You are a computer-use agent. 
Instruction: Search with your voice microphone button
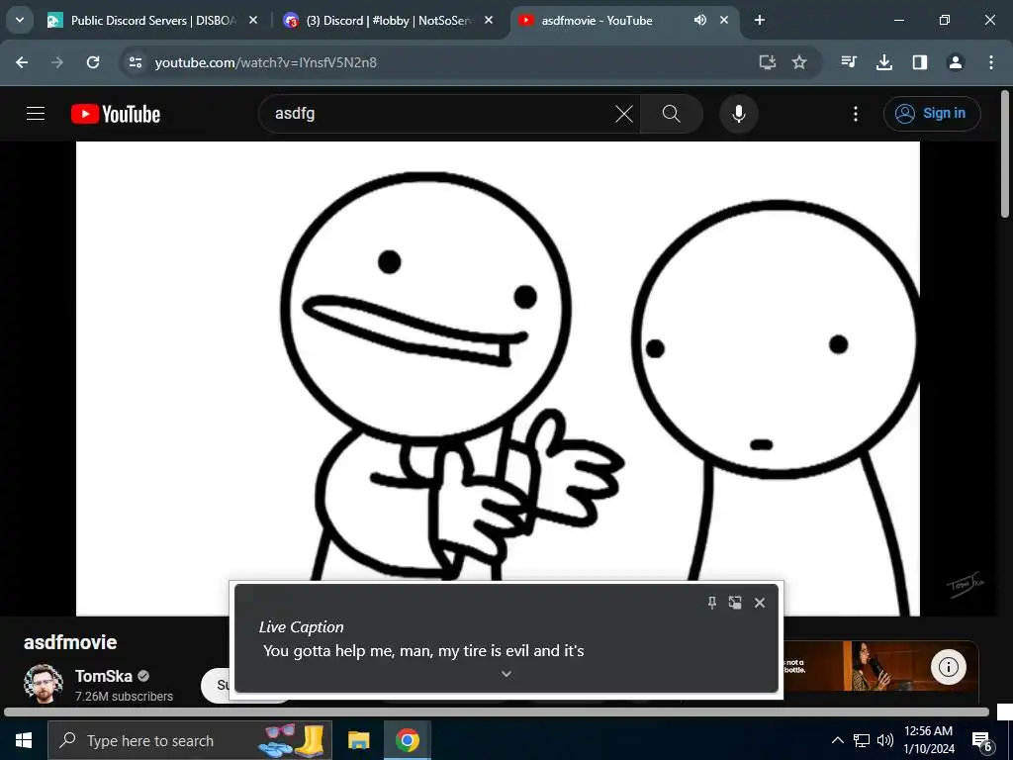coord(738,114)
